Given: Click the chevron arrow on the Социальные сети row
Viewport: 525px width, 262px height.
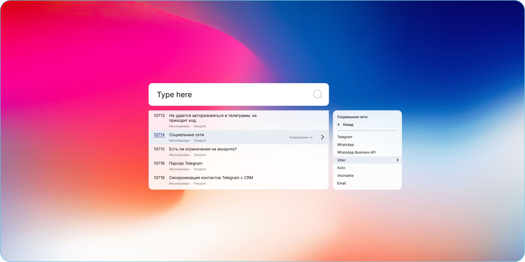Looking at the screenshot, I should tap(322, 137).
